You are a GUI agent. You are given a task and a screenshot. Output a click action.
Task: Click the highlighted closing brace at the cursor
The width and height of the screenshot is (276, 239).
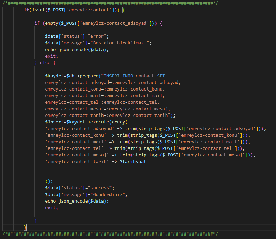click(25, 228)
